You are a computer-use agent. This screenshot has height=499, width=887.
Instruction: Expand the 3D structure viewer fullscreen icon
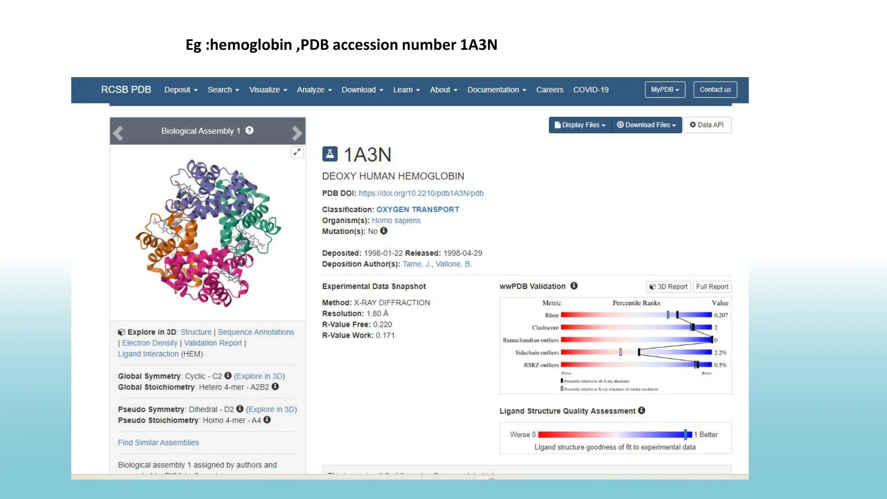click(x=297, y=152)
